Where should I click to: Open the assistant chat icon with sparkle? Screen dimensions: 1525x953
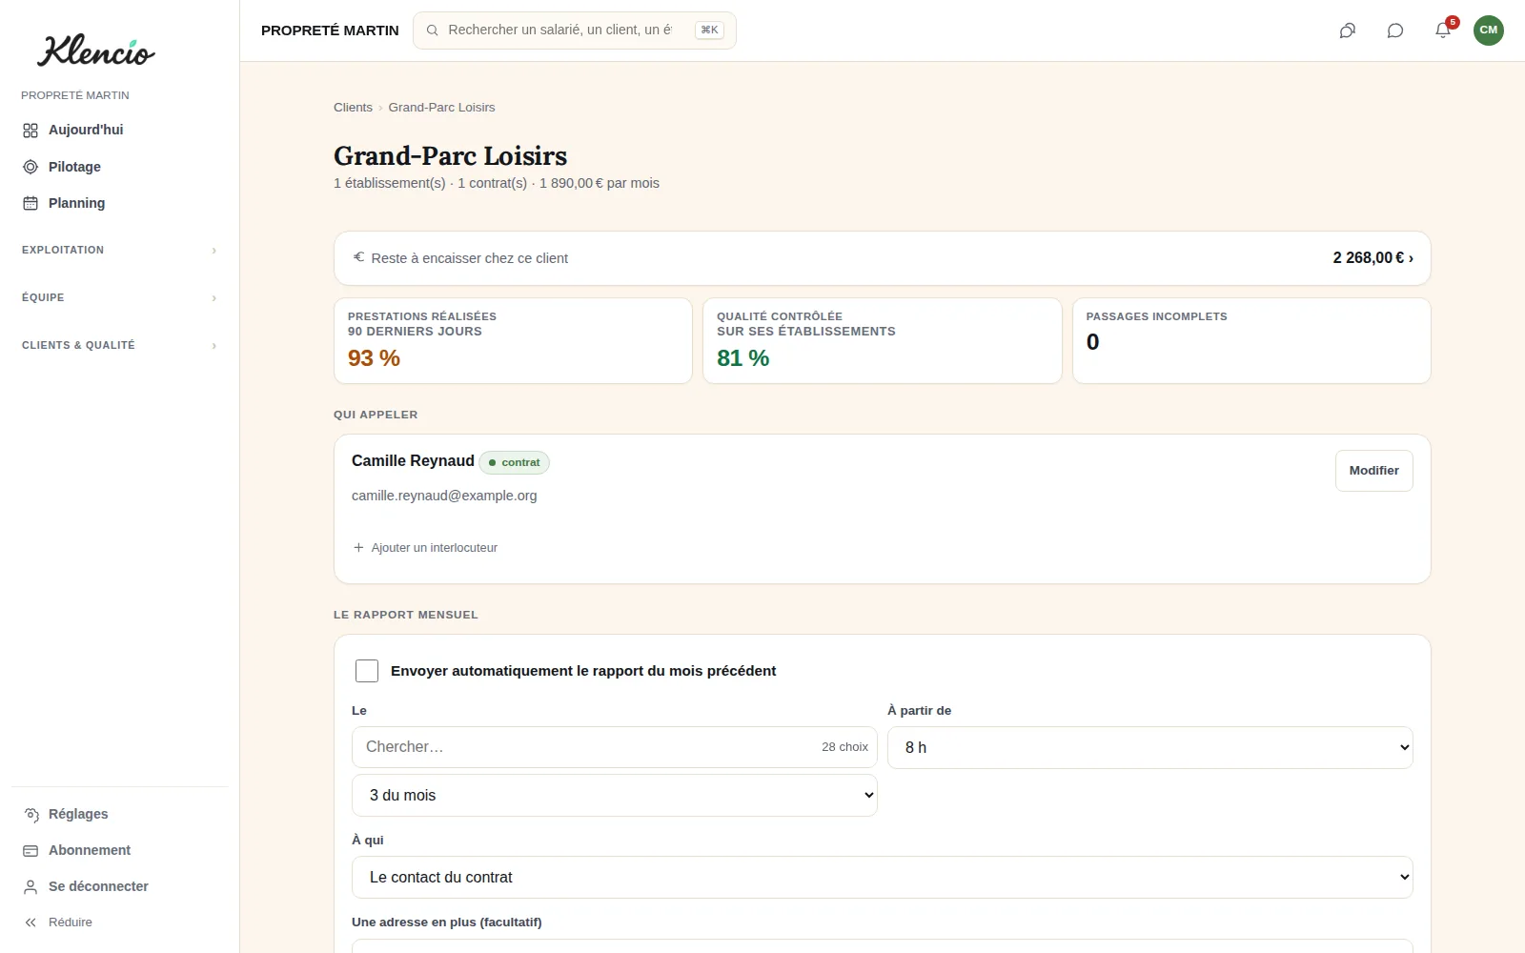pos(1348,30)
